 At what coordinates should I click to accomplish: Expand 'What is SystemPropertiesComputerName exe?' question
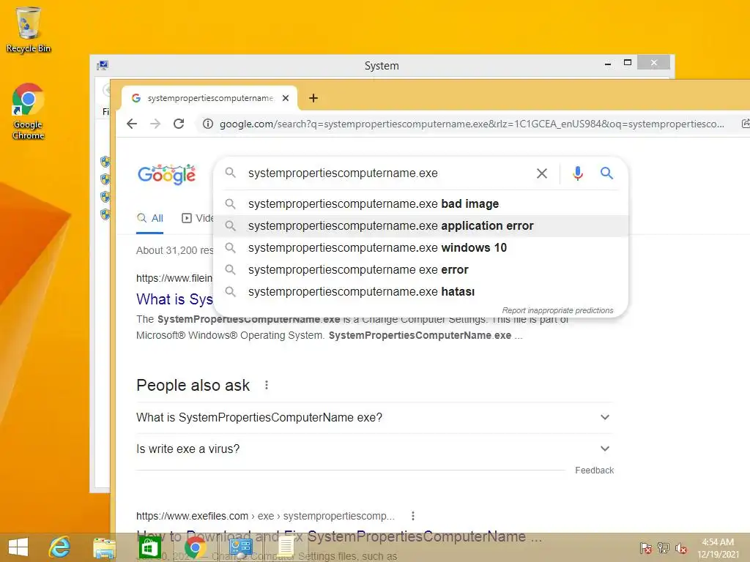pyautogui.click(x=374, y=417)
